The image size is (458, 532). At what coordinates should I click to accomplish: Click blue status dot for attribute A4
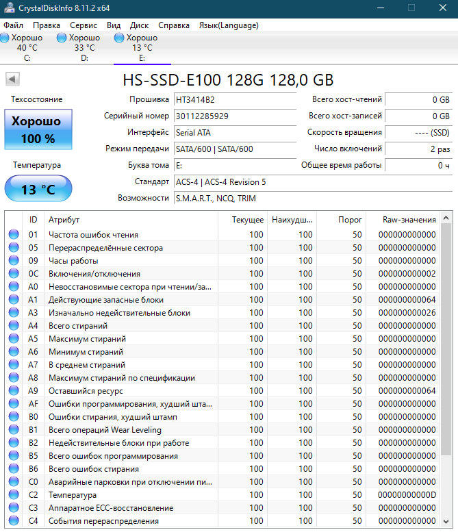click(x=14, y=325)
